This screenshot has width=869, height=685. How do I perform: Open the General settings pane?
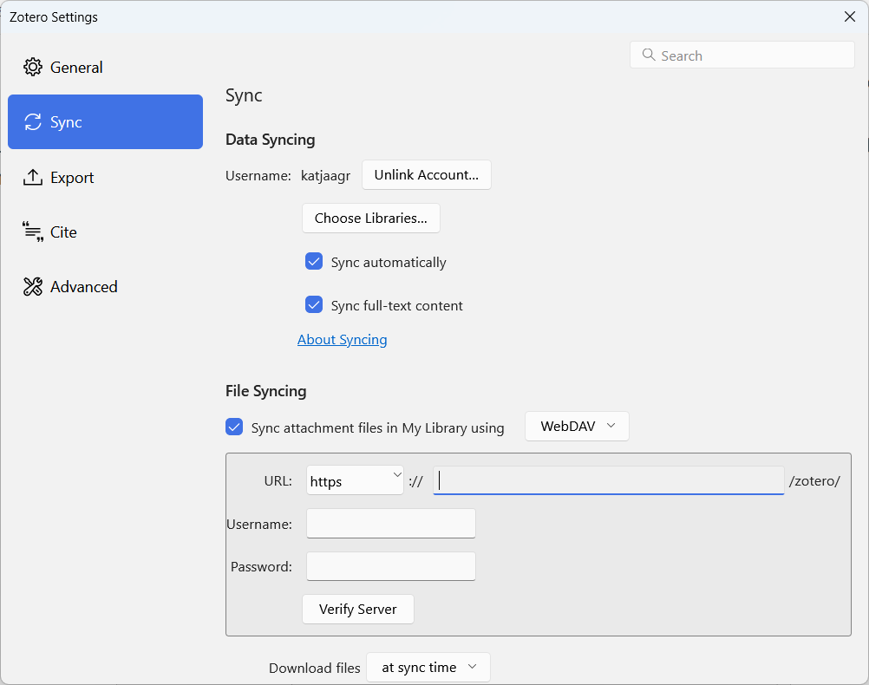pyautogui.click(x=105, y=68)
